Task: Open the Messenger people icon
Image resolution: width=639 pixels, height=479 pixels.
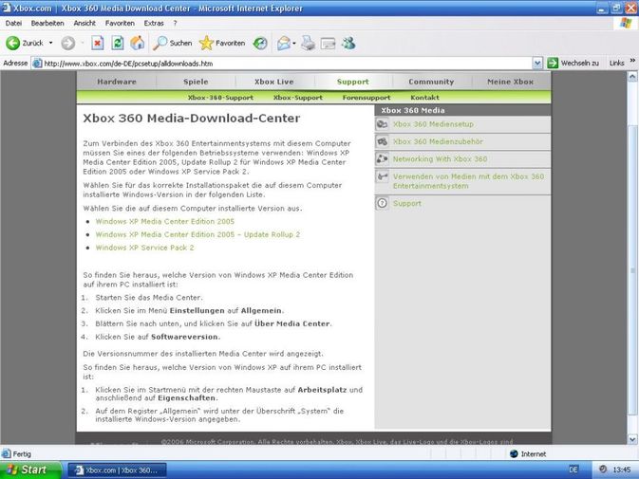Action: (348, 43)
